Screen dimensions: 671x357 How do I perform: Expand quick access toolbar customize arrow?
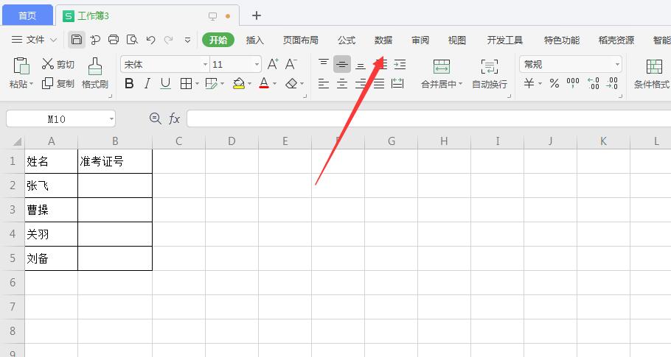coord(187,40)
